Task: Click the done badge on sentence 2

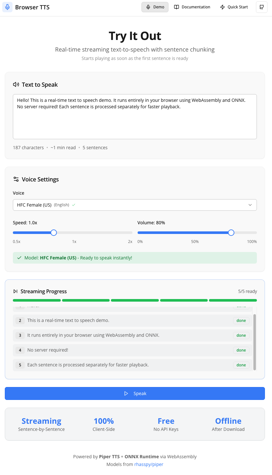Action: tap(241, 321)
